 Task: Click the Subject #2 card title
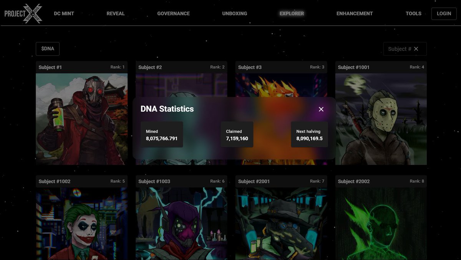150,67
